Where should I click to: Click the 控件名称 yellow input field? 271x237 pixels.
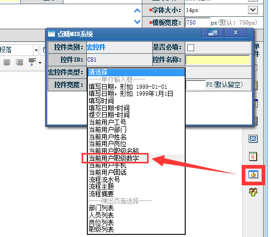(218, 60)
